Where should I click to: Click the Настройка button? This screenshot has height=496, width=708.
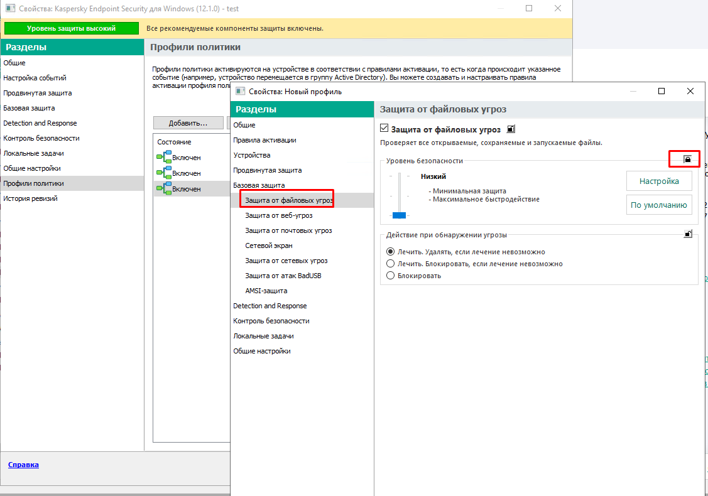pyautogui.click(x=659, y=181)
